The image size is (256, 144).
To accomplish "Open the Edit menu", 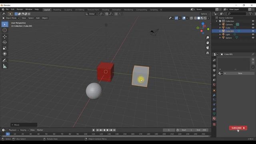I will click(x=12, y=10).
